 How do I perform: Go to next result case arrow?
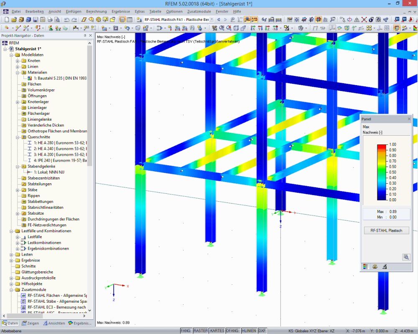225,20
